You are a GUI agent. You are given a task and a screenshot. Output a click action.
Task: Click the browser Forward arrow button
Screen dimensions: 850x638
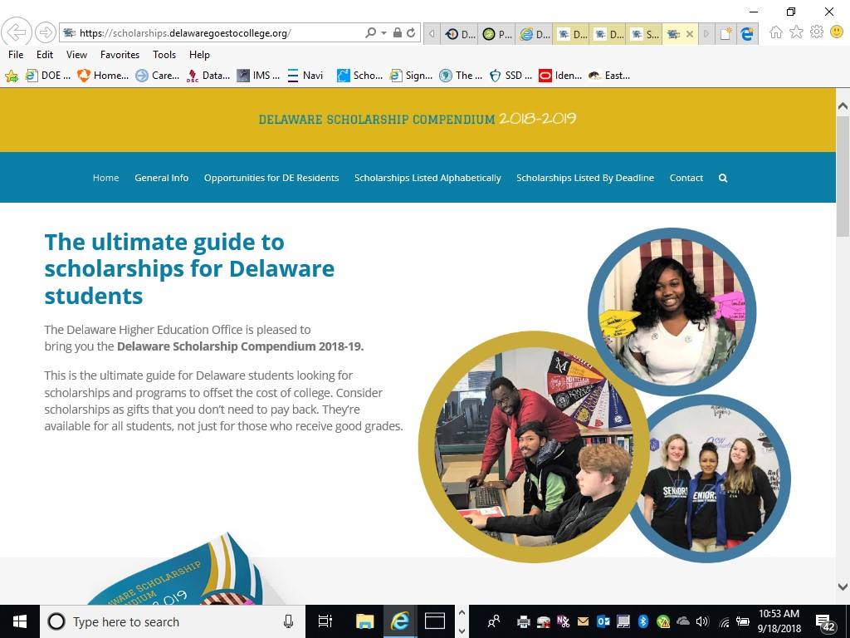(x=46, y=32)
